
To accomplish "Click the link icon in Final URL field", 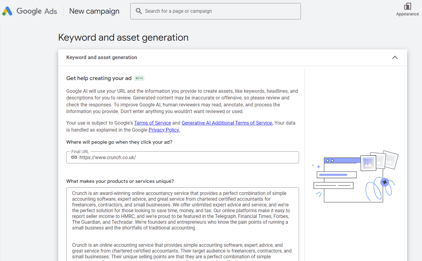I will 74,157.
